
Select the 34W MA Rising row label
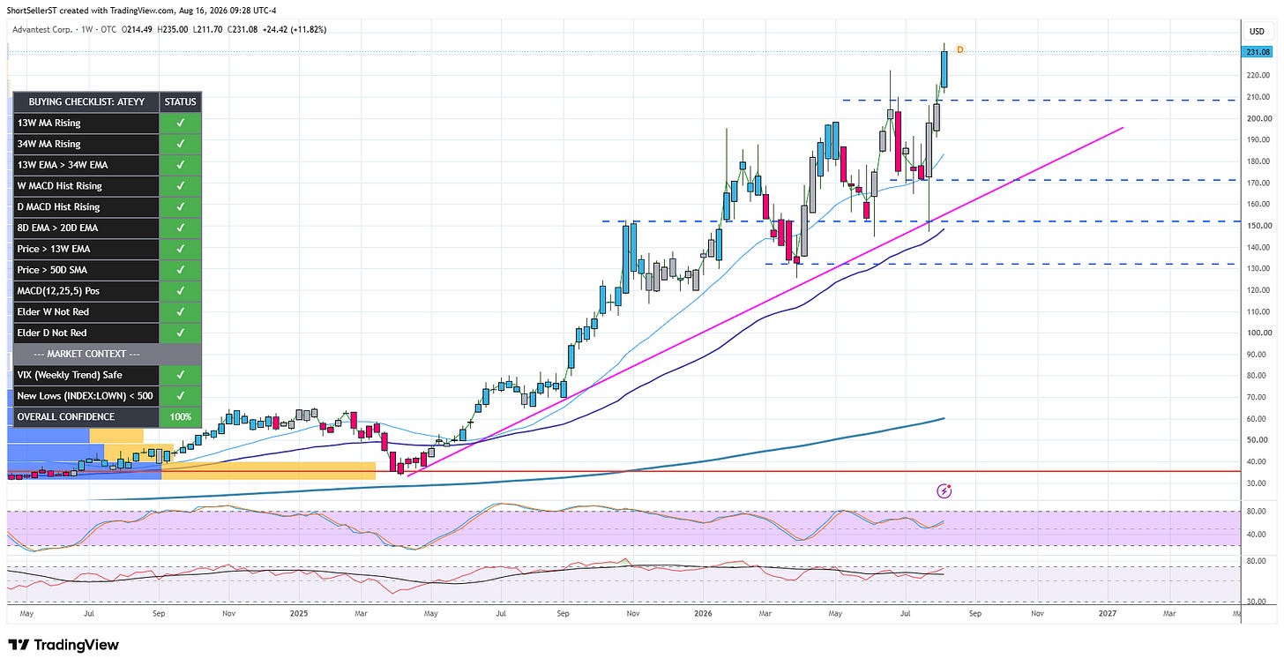point(49,144)
